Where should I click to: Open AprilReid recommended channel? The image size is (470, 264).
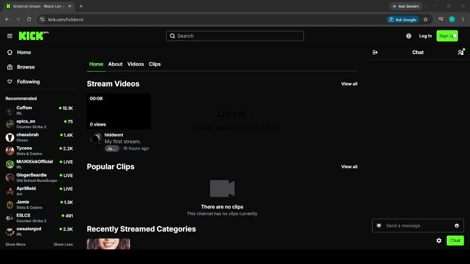point(39,191)
